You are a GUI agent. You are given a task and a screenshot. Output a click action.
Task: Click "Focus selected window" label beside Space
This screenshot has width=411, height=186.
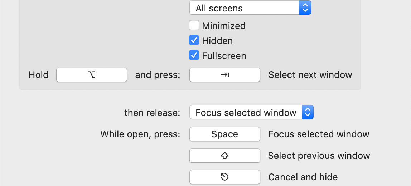pos(319,134)
